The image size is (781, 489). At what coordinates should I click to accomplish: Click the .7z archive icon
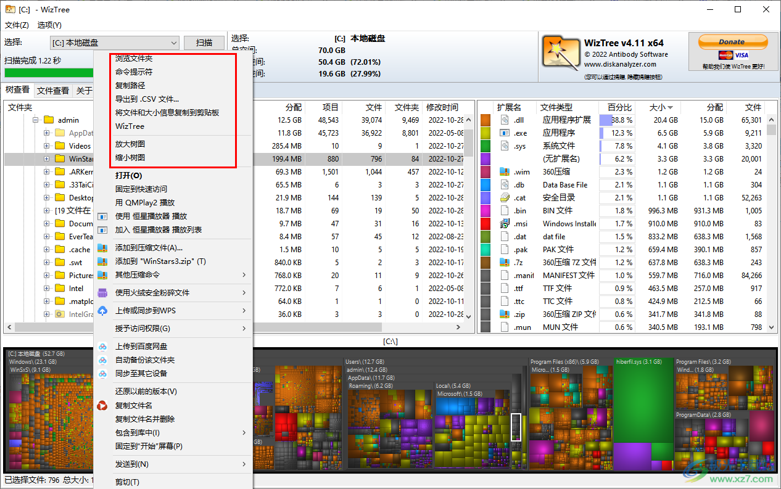click(504, 262)
